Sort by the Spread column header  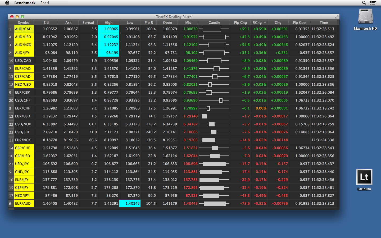pos(88,22)
